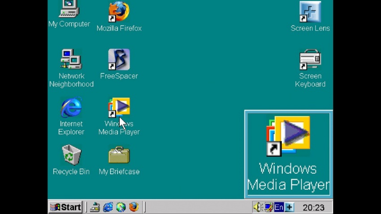Click the Recycle Bin icon
Viewport: 381px width, 214px height.
pos(71,155)
